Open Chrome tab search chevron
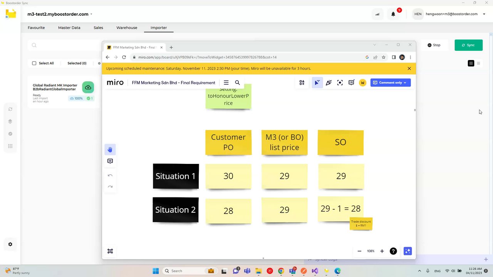 [x=374, y=45]
